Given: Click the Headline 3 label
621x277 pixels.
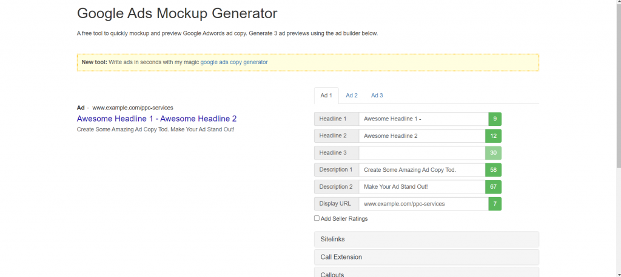Looking at the screenshot, I should click(337, 153).
